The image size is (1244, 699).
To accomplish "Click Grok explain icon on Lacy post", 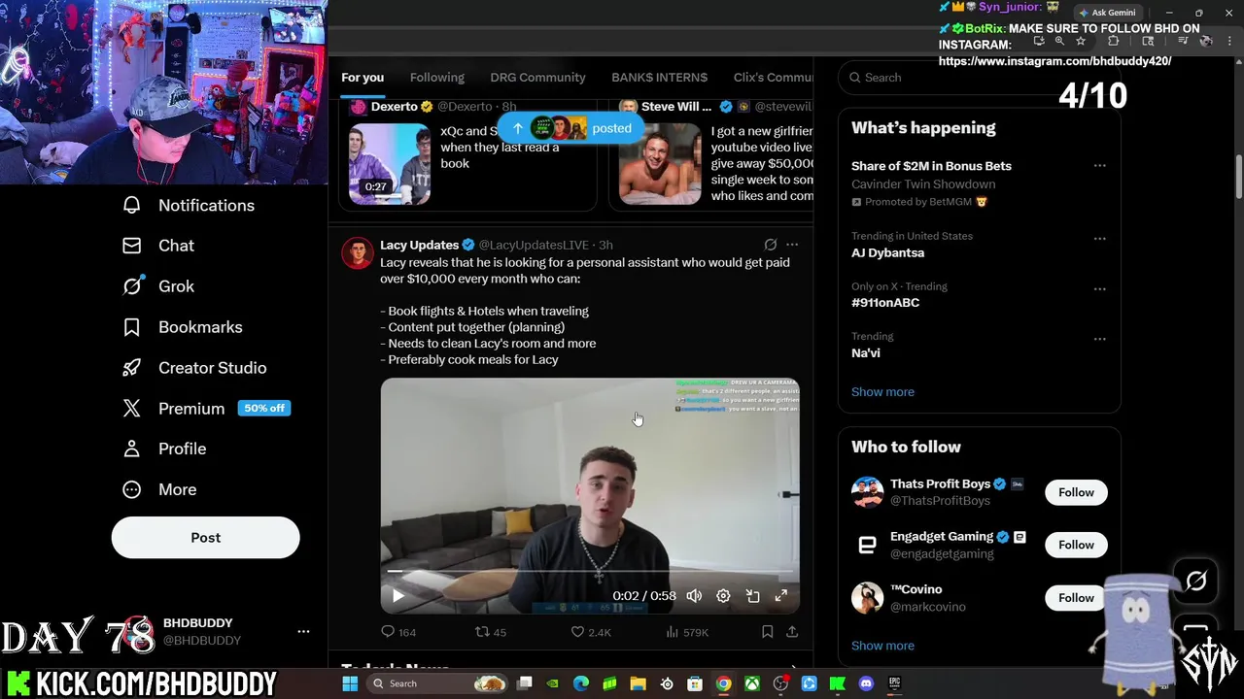I will click(x=770, y=245).
